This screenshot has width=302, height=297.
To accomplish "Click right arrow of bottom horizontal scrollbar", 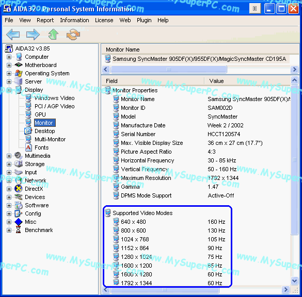I will pyautogui.click(x=285, y=289).
